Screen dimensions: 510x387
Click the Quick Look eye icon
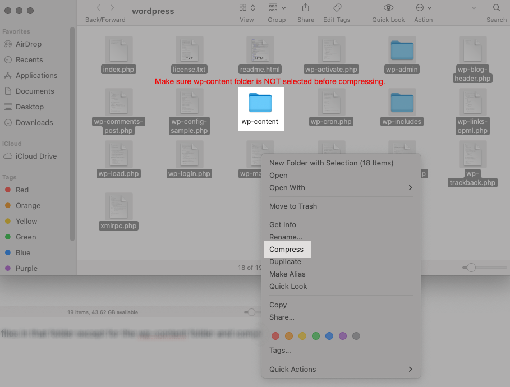click(388, 7)
